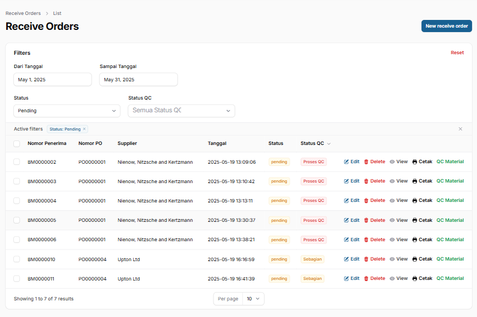Click Delete trash icon for BM0000010
The height and width of the screenshot is (317, 477).
click(366, 259)
